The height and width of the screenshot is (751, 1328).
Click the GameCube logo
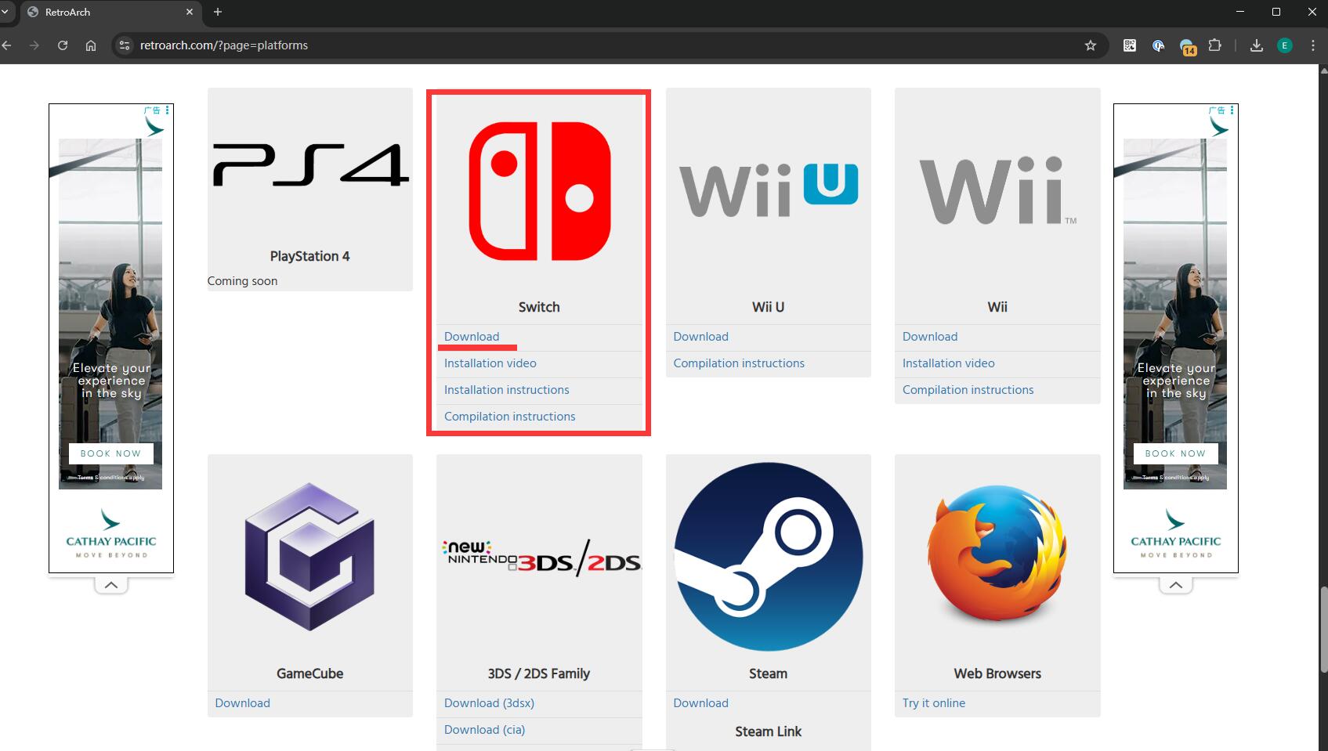[x=309, y=557]
